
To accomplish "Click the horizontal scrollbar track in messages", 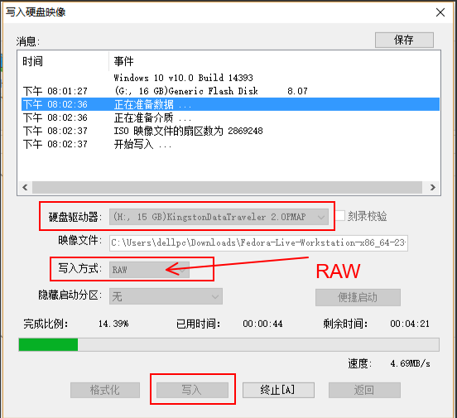I will coord(227,187).
